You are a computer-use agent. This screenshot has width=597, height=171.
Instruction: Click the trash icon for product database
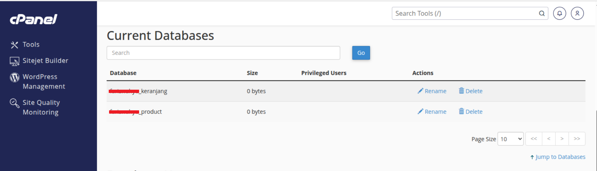pos(461,111)
